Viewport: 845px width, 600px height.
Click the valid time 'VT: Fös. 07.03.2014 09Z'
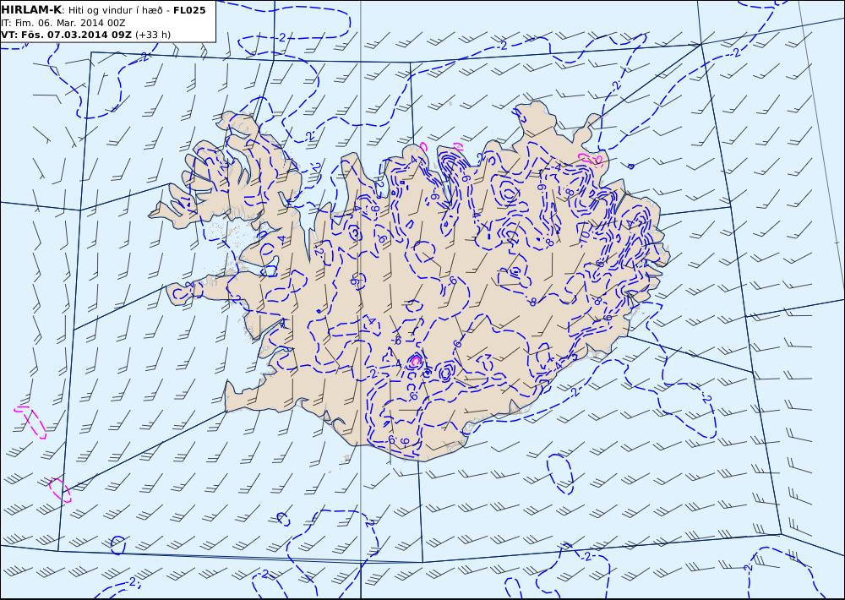pos(66,35)
